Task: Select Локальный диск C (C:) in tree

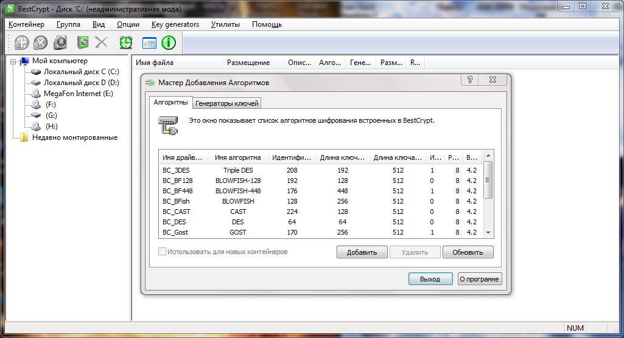Action: (x=81, y=72)
